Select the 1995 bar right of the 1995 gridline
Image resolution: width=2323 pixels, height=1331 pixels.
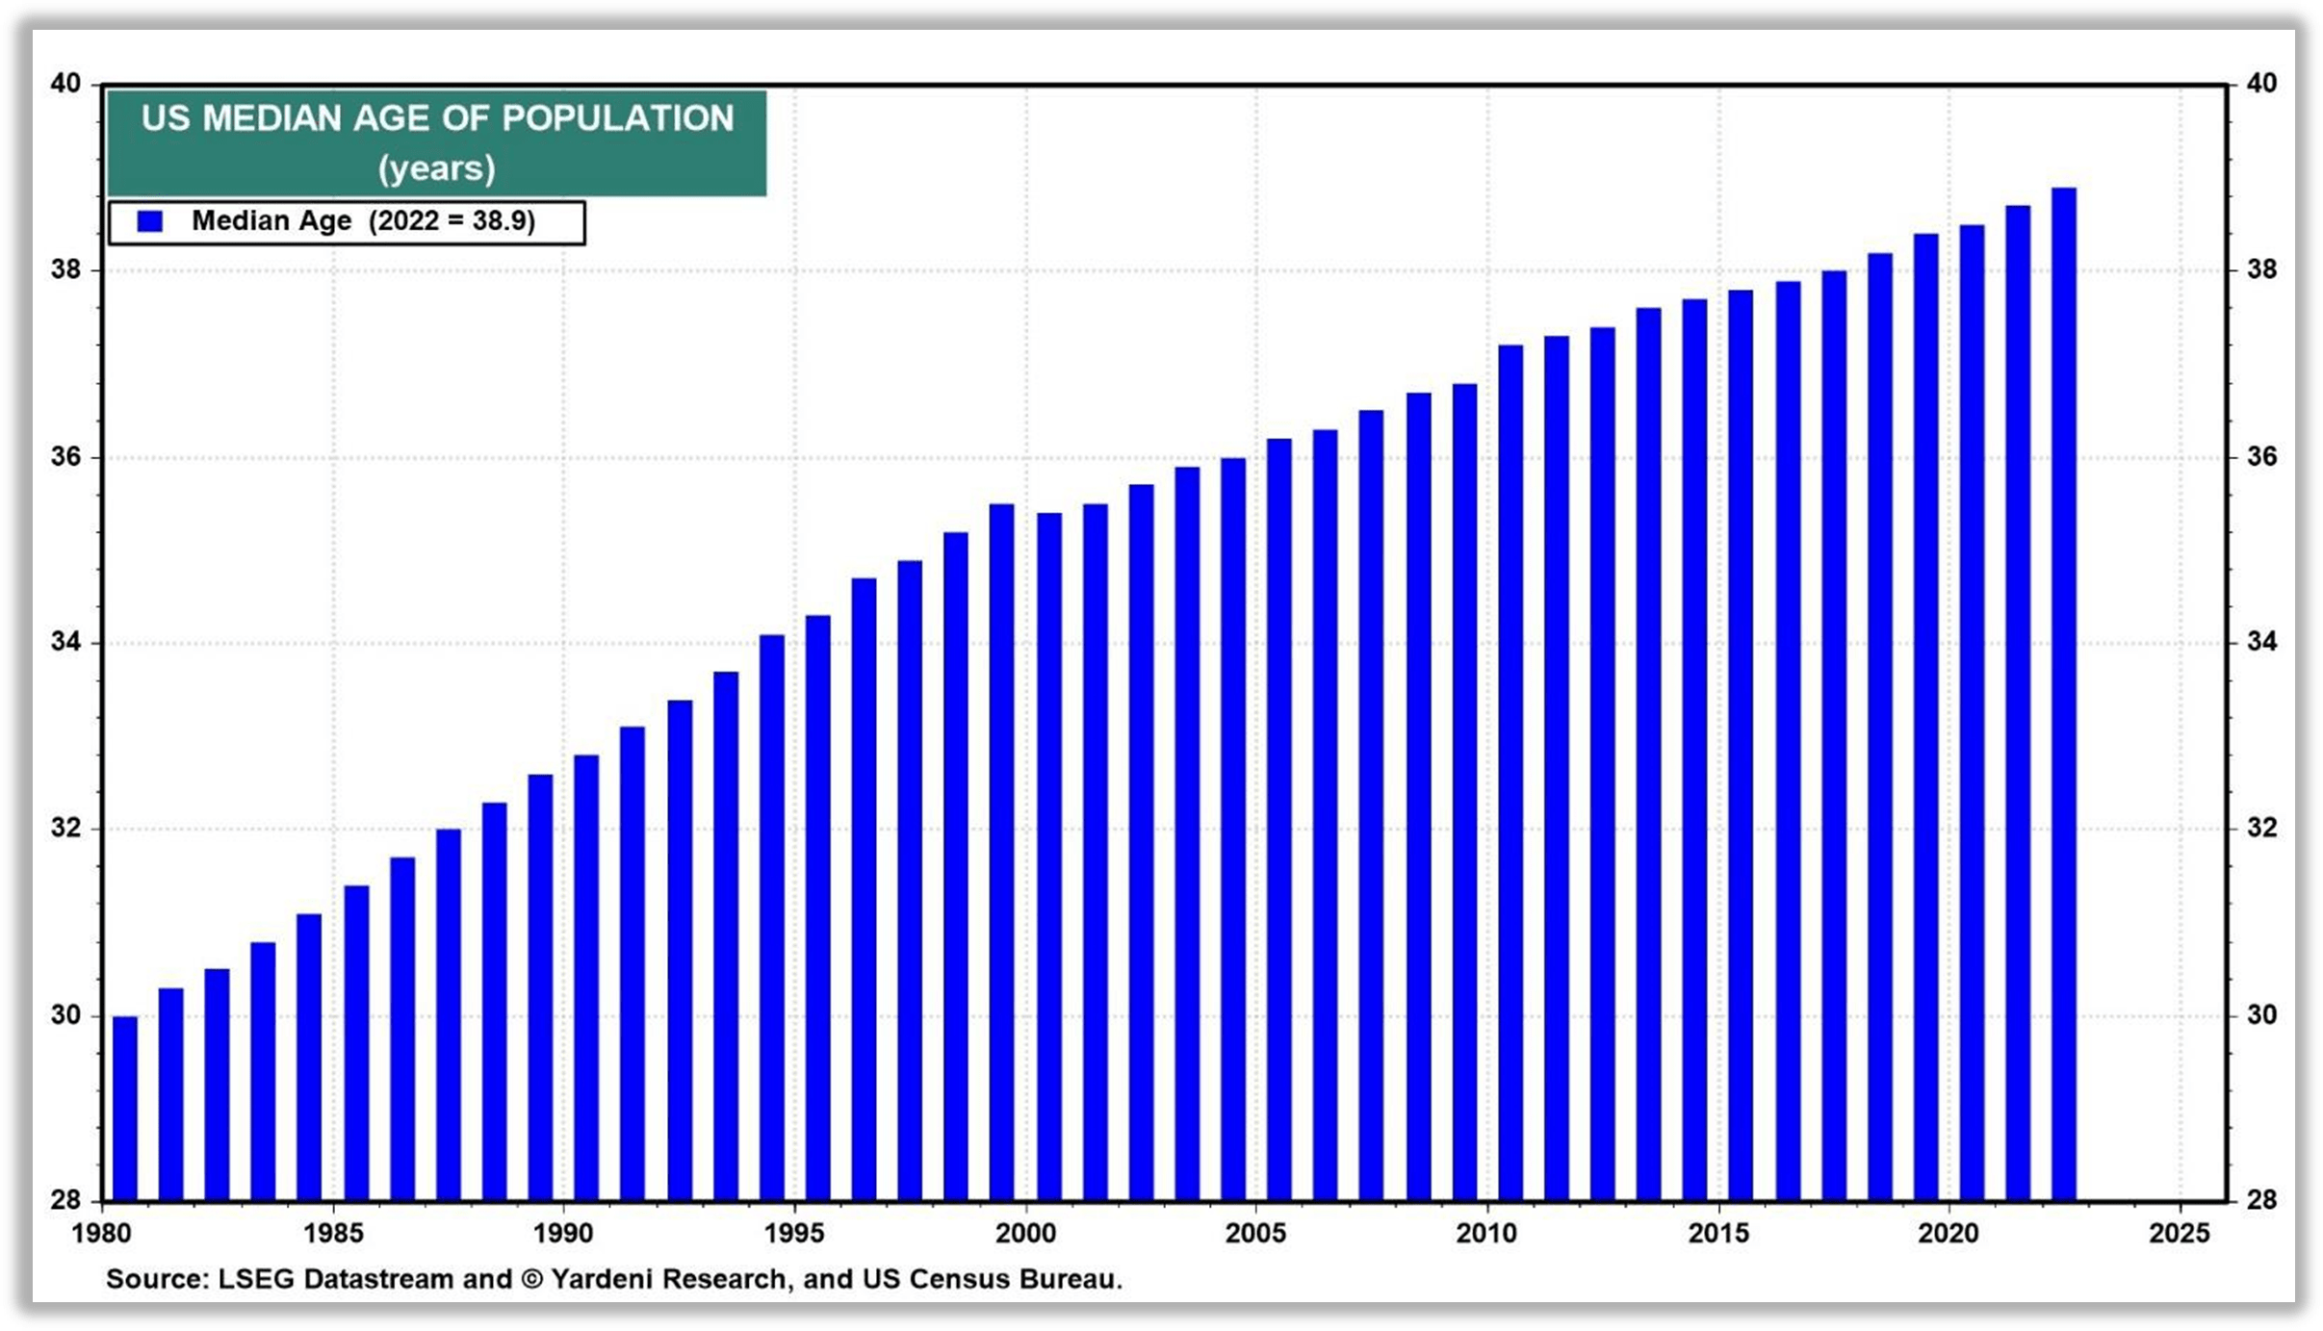tap(818, 908)
